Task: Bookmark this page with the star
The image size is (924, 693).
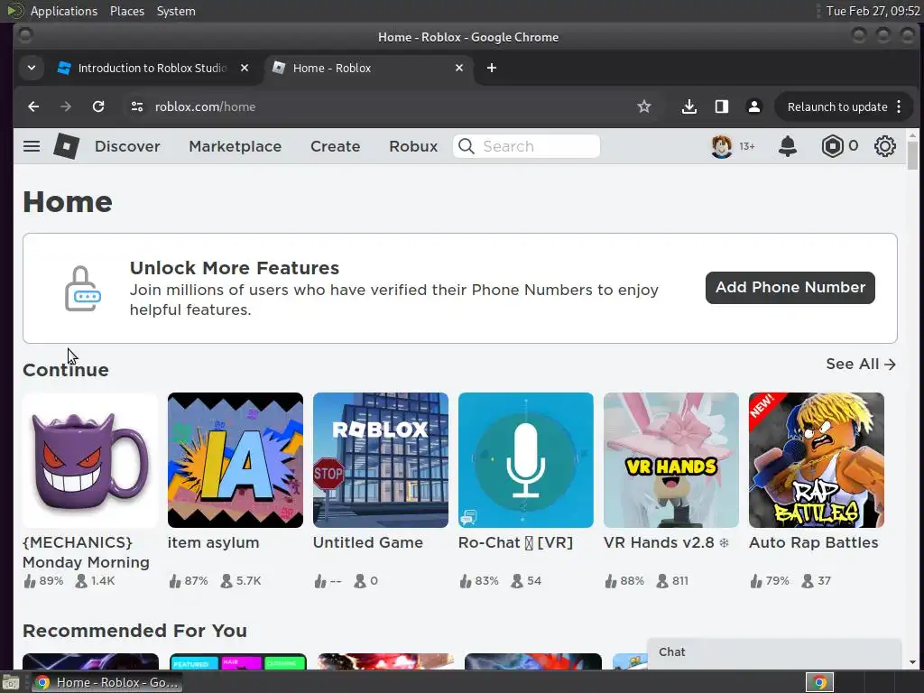Action: click(x=644, y=106)
